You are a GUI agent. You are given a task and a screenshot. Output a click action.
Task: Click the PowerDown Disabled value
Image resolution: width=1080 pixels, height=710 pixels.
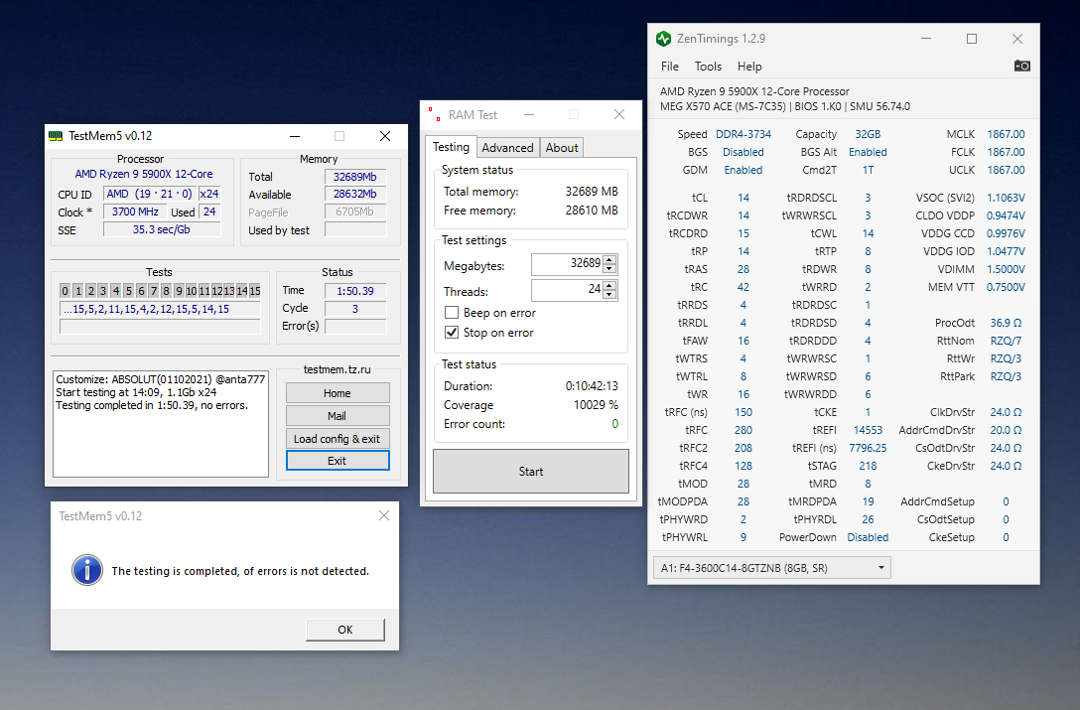click(x=868, y=537)
